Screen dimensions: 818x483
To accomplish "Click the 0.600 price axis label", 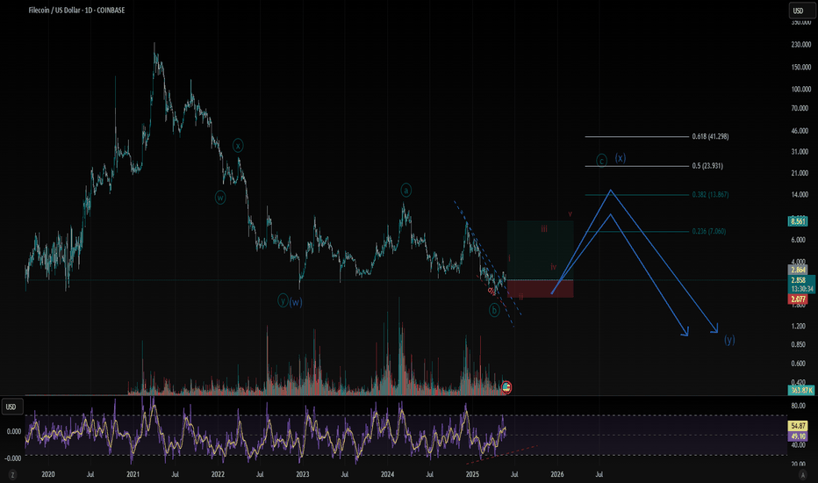I will tap(798, 364).
